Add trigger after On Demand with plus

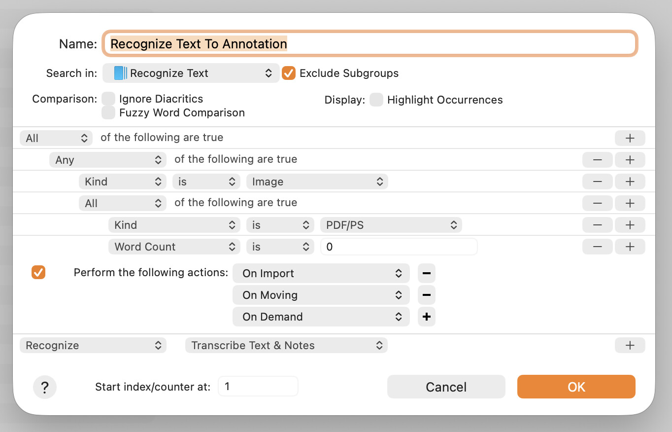pyautogui.click(x=427, y=317)
